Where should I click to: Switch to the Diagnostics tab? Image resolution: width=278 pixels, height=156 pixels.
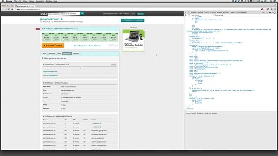tap(76, 54)
